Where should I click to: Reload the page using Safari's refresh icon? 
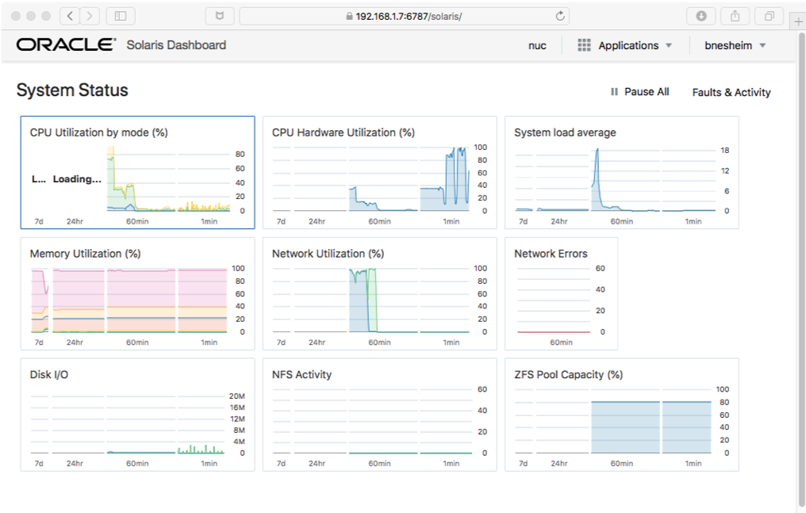559,16
